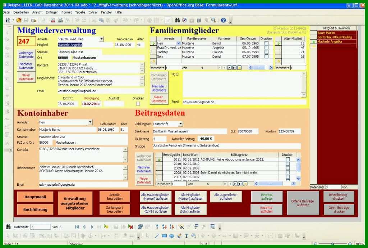Click the Buchführung button
368x248 pixels.
point(35,209)
